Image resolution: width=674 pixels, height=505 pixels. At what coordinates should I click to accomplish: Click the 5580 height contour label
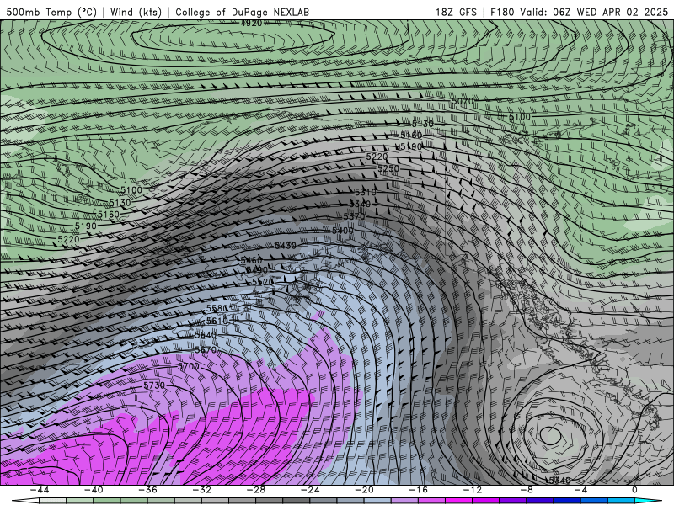pyautogui.click(x=217, y=308)
